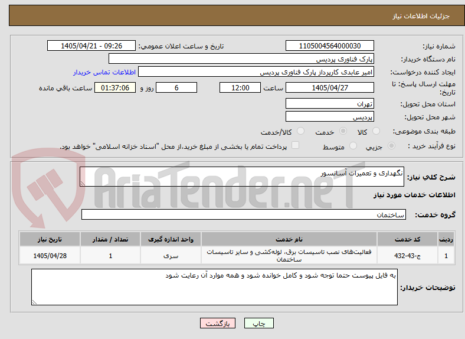Toggle the اسناد خزانه اسلامی payment checkbox
Viewport: 465px width, 339px height.
click(296, 145)
